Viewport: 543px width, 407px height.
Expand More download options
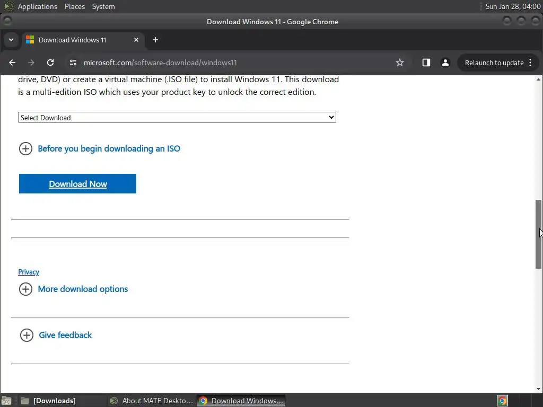pyautogui.click(x=74, y=289)
